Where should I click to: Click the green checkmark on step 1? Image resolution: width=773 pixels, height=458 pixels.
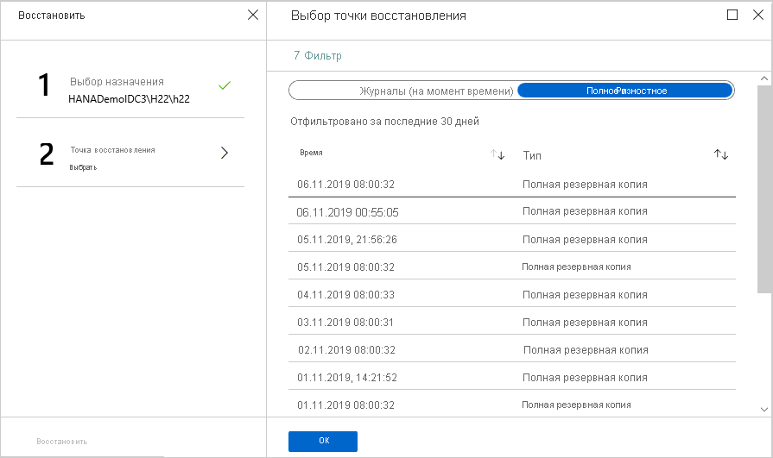225,85
